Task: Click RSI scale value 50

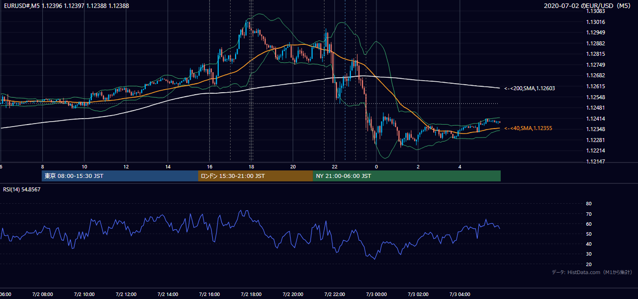Action: pyautogui.click(x=589, y=234)
